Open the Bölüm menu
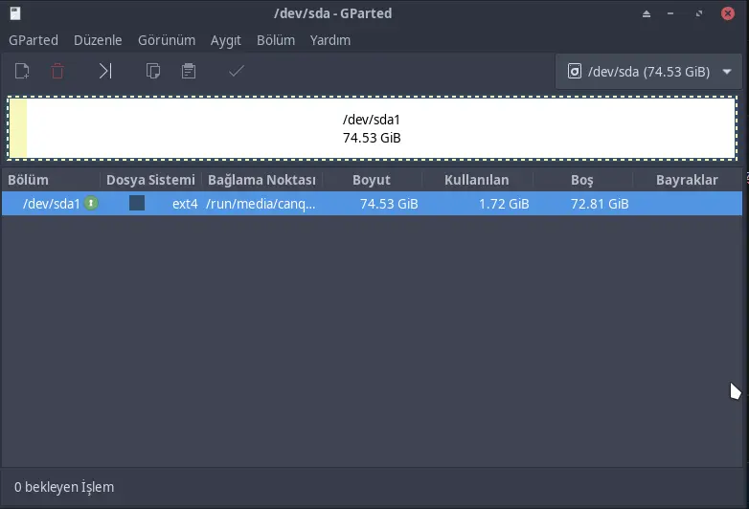The image size is (749, 509). [276, 40]
